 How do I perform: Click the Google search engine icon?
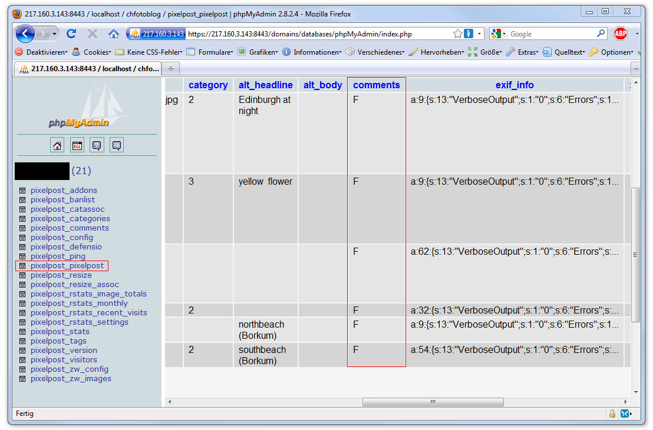[x=496, y=34]
